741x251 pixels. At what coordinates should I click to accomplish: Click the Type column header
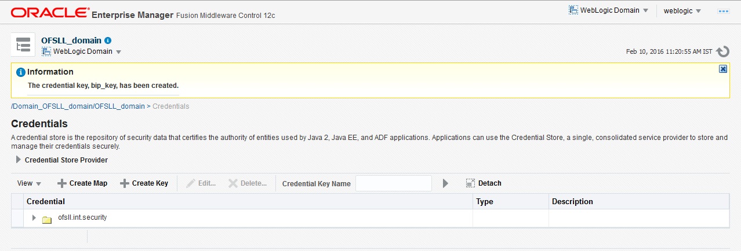pos(511,201)
